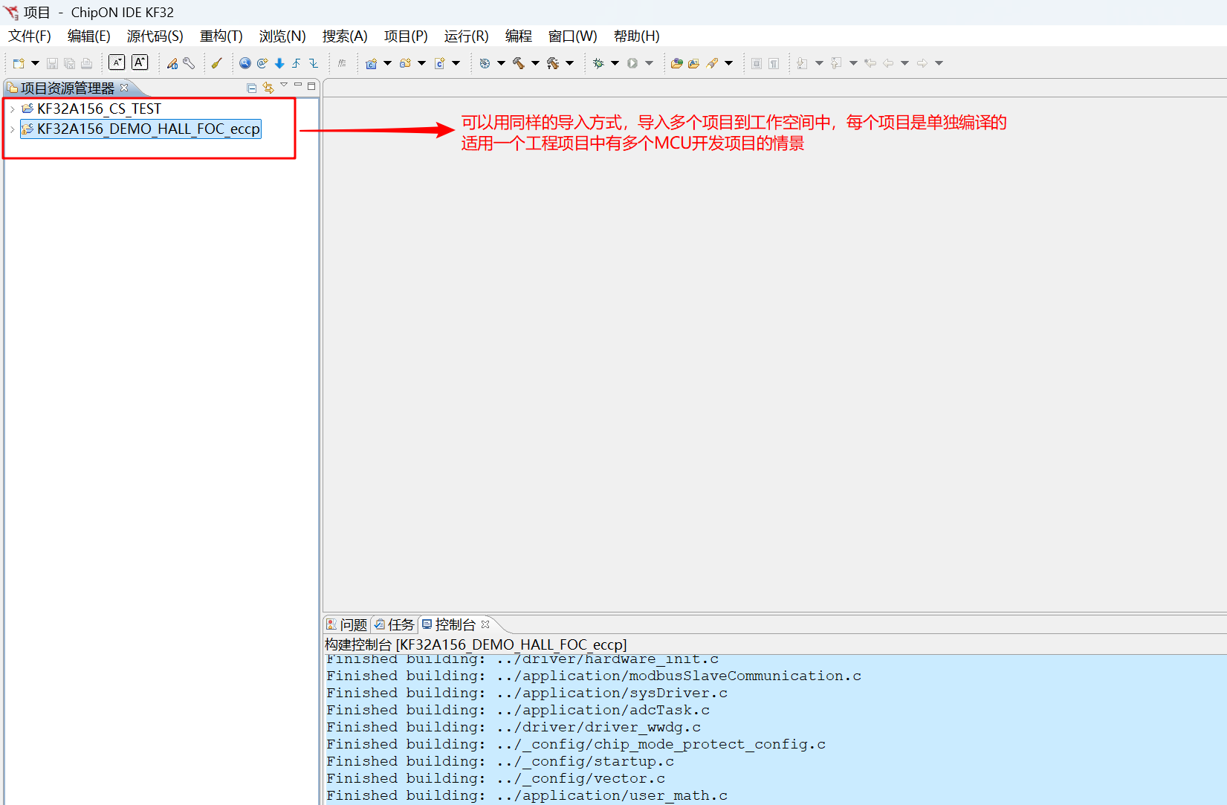Open dropdown beside New source folder icon

coord(421,63)
